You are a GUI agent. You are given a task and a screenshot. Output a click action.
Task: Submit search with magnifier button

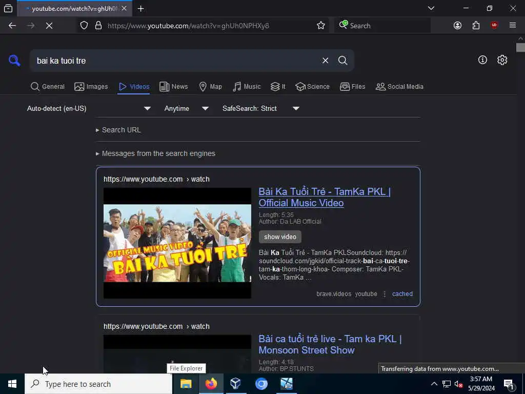click(x=342, y=61)
